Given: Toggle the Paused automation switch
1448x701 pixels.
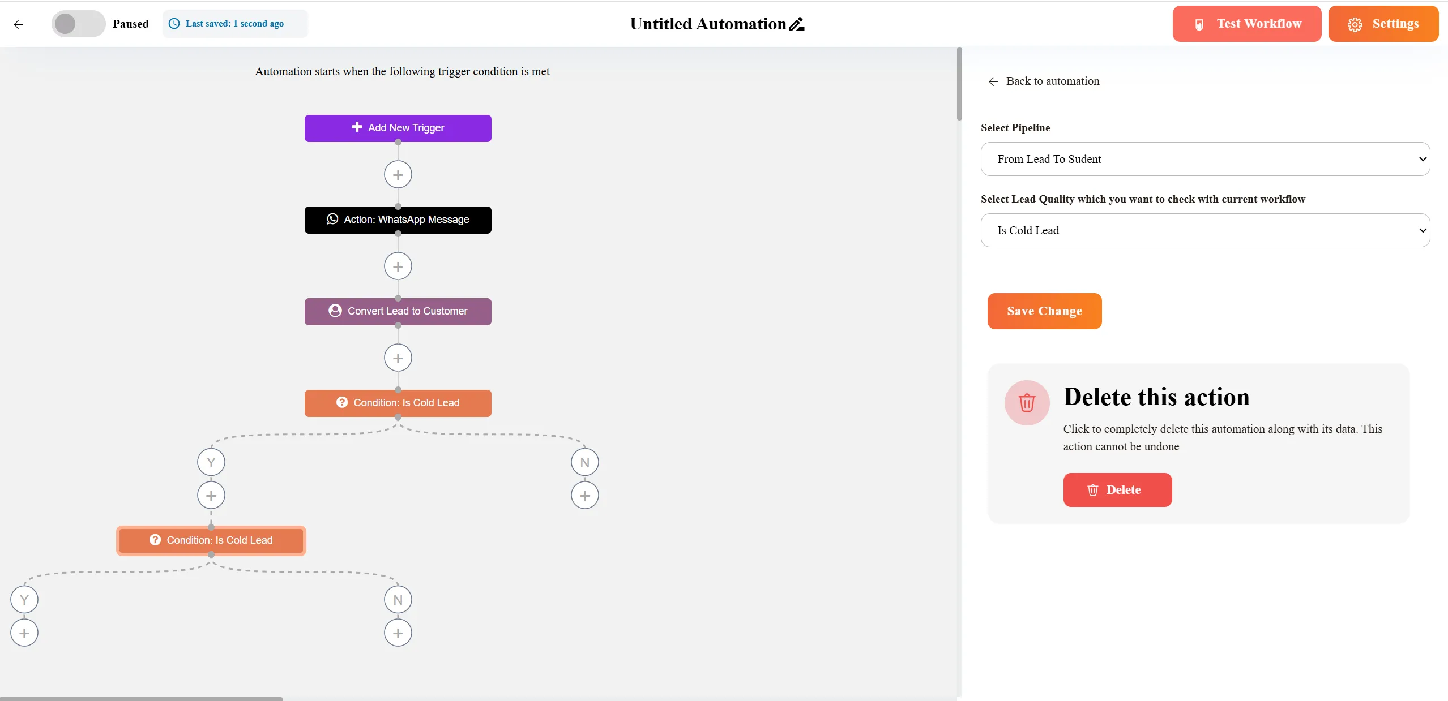Looking at the screenshot, I should [x=78, y=24].
